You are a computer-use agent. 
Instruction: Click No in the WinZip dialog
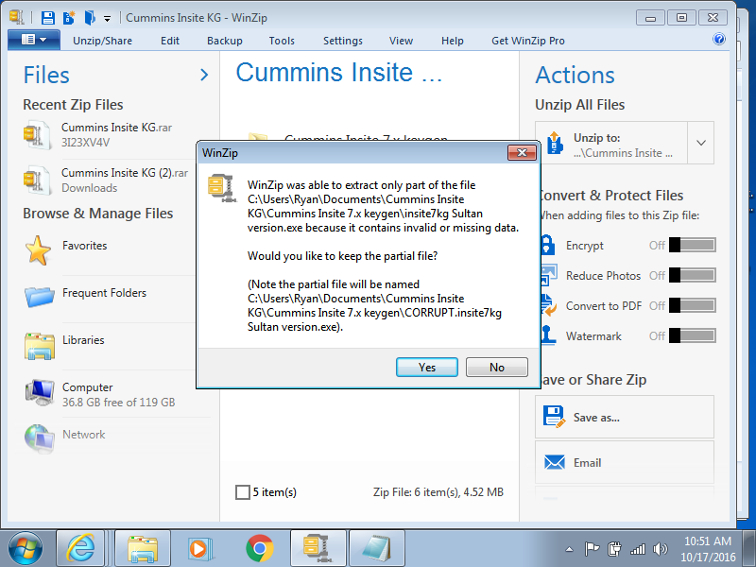pyautogui.click(x=497, y=368)
